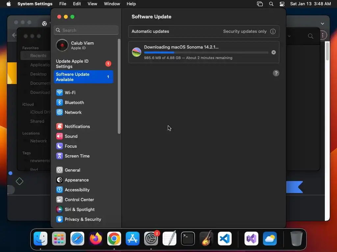This screenshot has height=252, width=337.
Task: Open Control Center from menu bar
Action: 282,4
